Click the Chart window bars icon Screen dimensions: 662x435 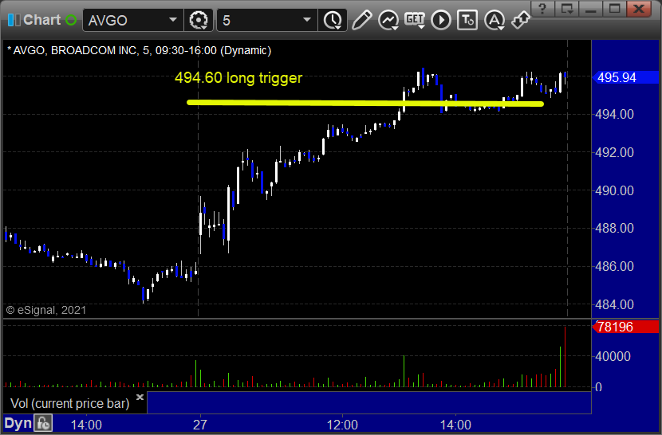click(x=14, y=20)
